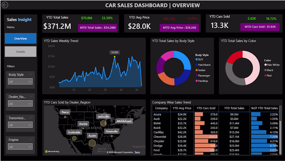Collapse the Body Style filter chevron

[x=31, y=74]
